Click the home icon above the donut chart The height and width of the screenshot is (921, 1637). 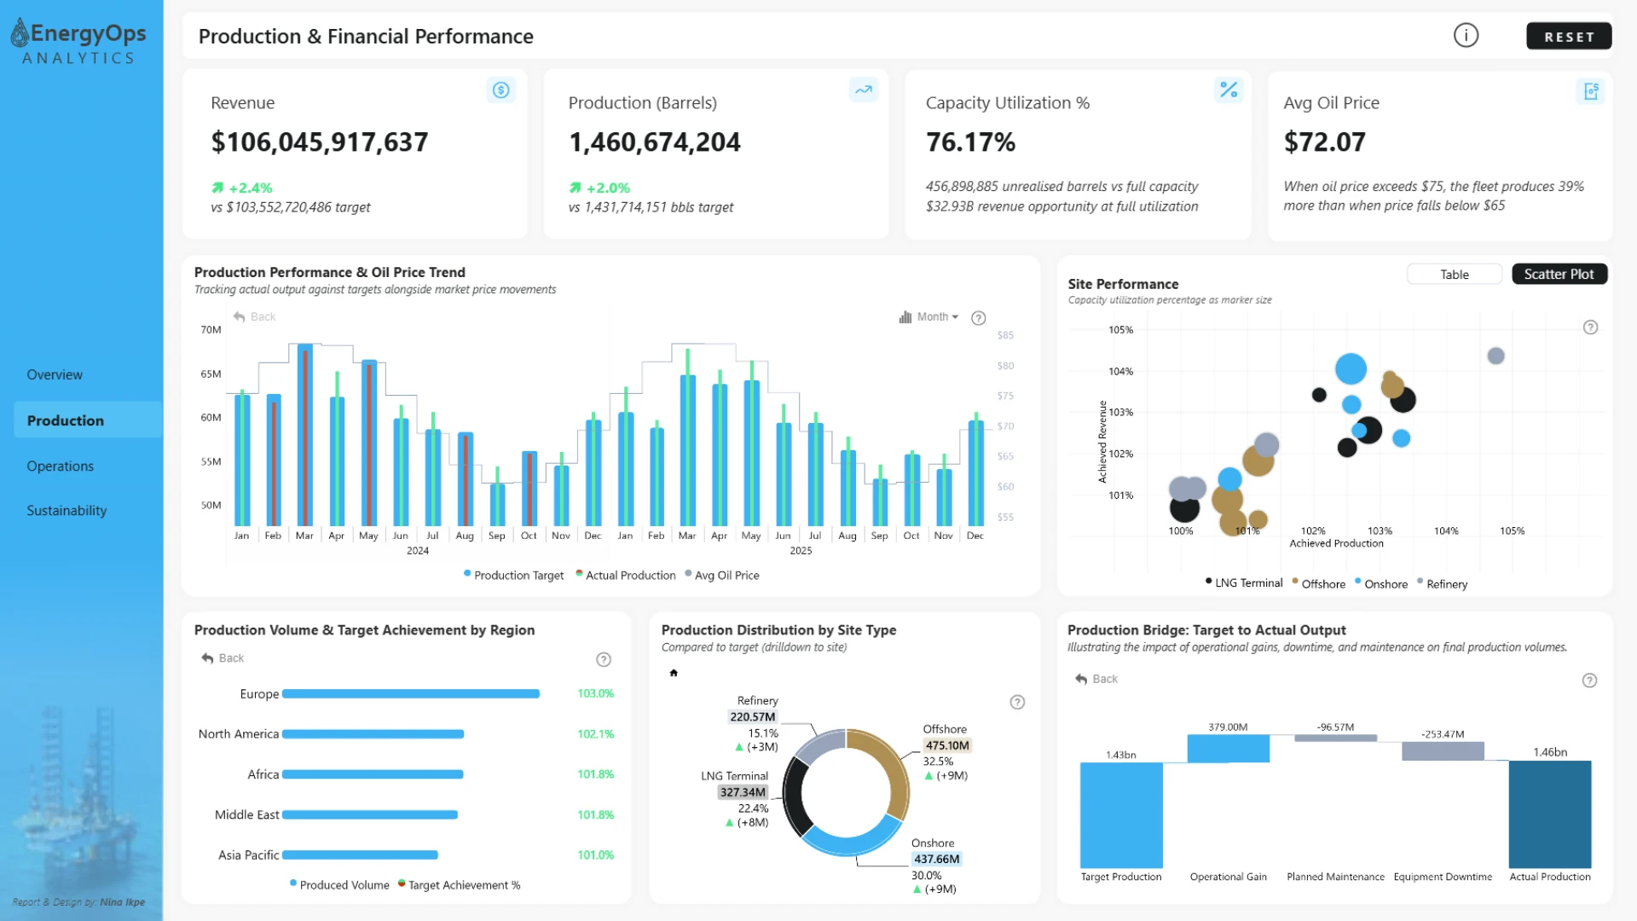[674, 673]
